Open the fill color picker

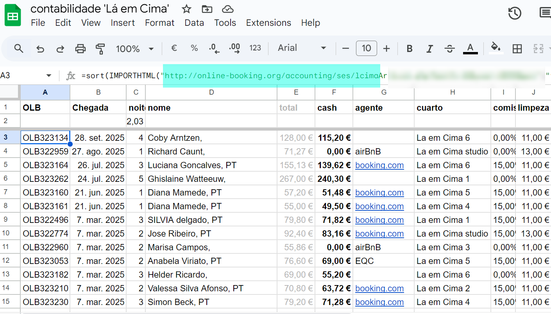pos(496,48)
